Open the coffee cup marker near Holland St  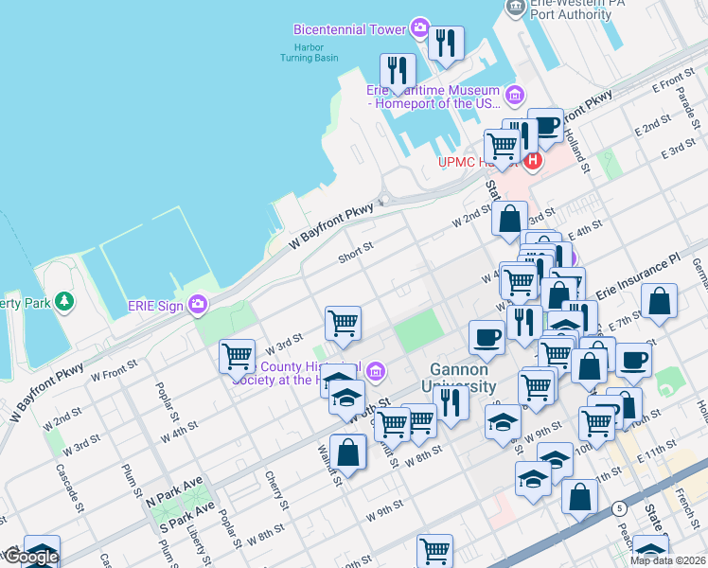click(545, 126)
